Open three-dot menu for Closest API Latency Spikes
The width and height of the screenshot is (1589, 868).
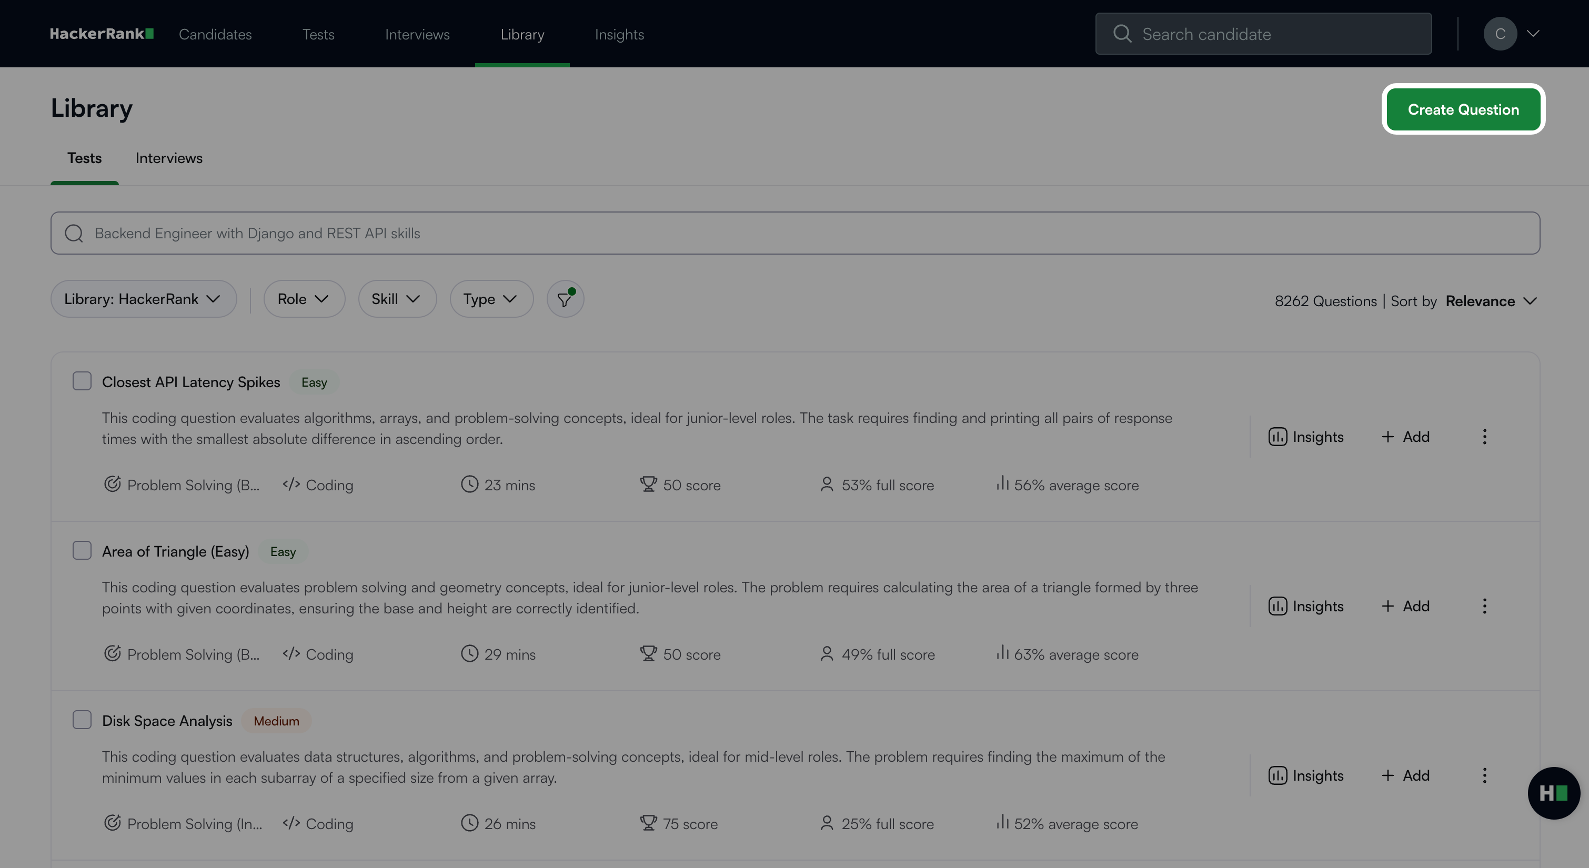click(x=1484, y=437)
